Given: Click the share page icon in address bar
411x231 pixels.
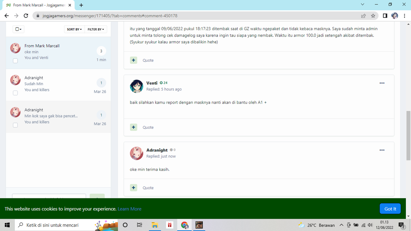Looking at the screenshot, I should [x=363, y=16].
